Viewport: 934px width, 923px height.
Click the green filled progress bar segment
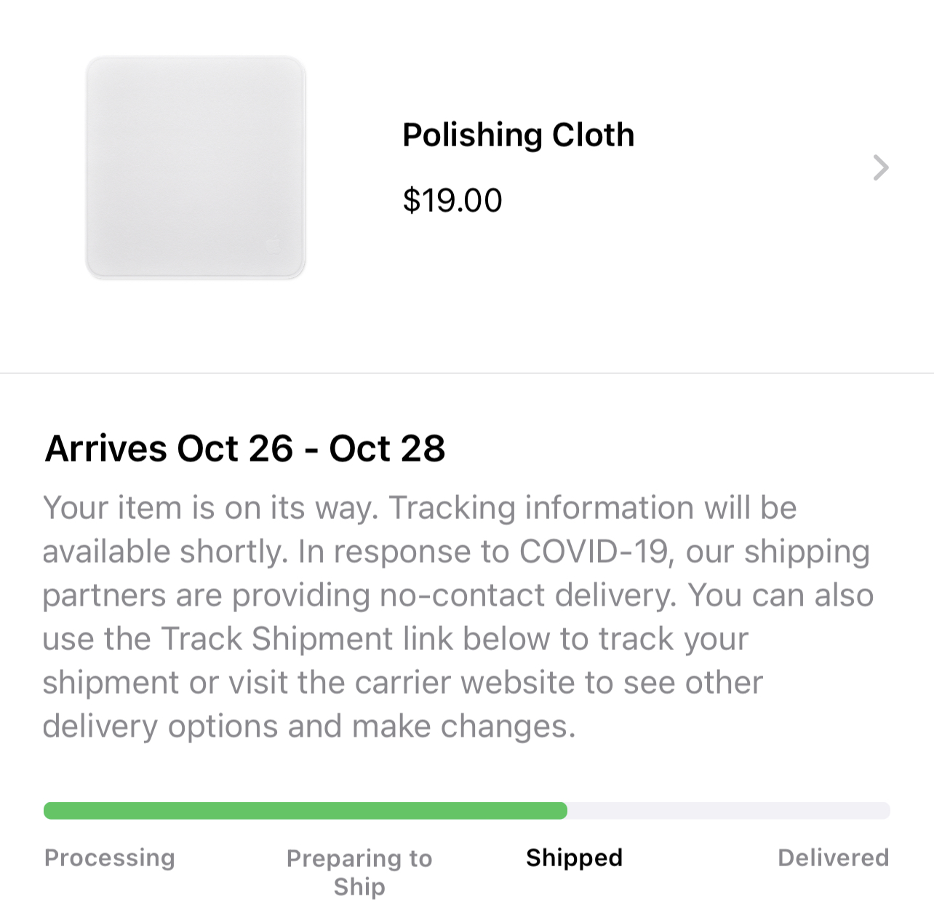tap(306, 811)
